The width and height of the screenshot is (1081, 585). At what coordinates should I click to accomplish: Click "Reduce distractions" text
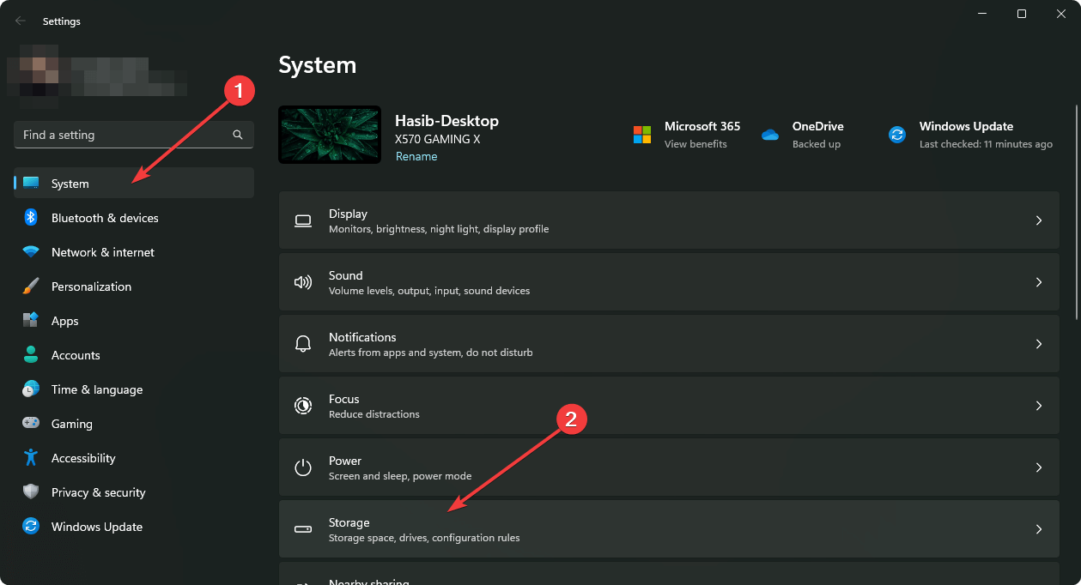click(x=374, y=414)
